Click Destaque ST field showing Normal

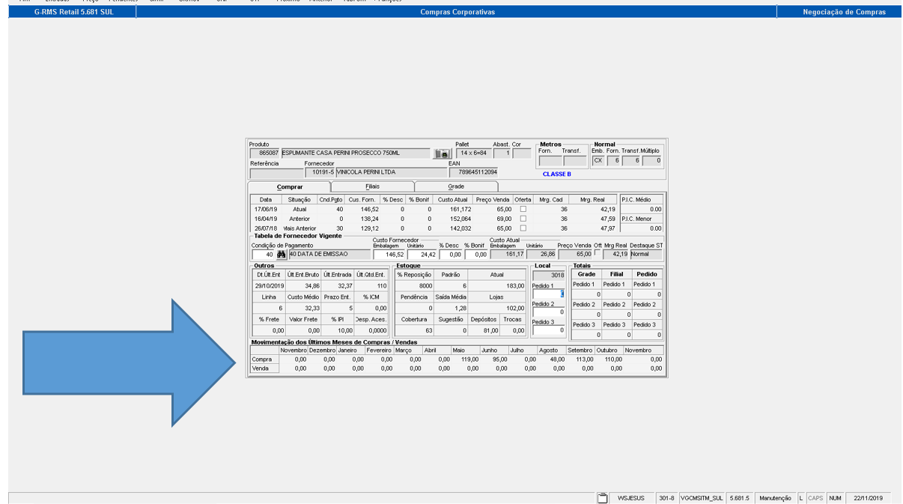click(646, 255)
